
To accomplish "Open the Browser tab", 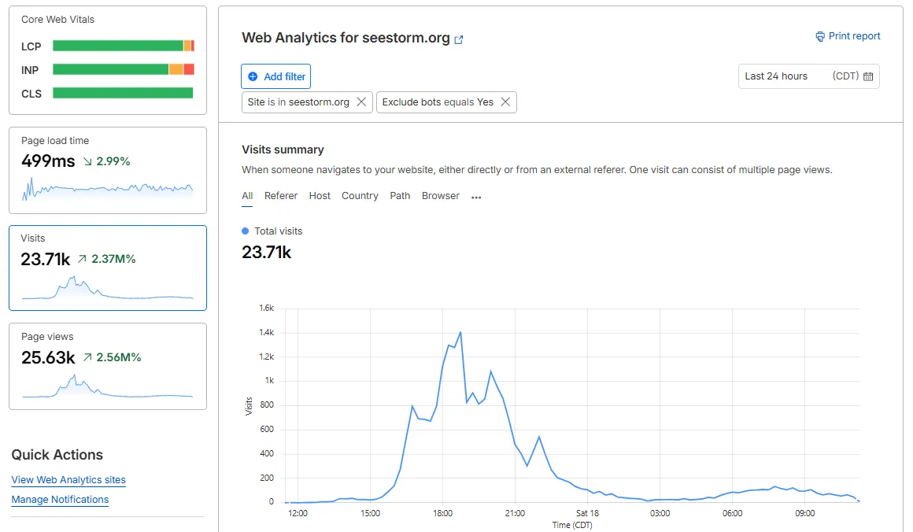I will 440,196.
